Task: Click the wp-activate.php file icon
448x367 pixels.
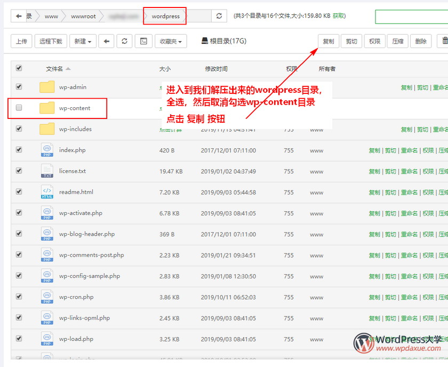Action: pyautogui.click(x=47, y=213)
